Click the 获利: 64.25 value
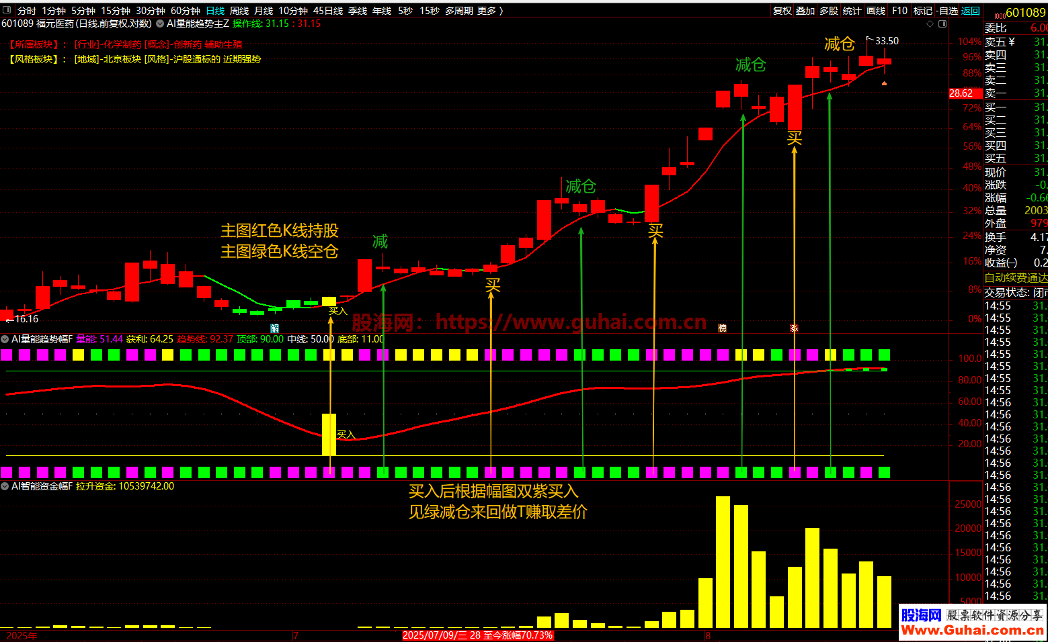The width and height of the screenshot is (1048, 642). coord(150,339)
